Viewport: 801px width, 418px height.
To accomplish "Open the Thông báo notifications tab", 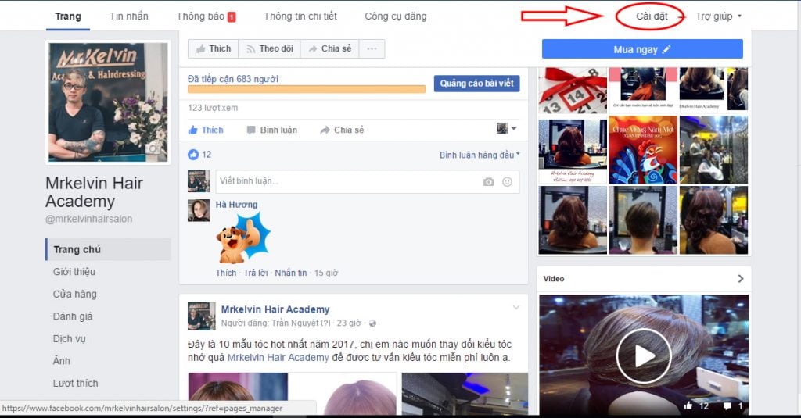I will (206, 16).
